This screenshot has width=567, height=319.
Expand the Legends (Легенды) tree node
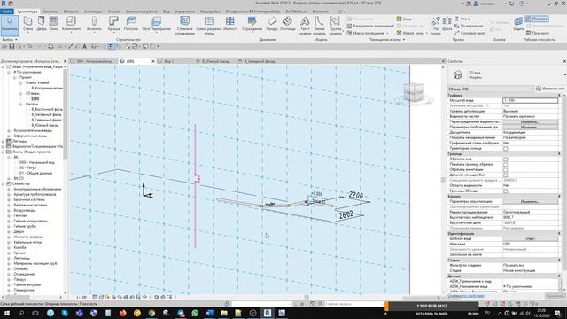(x=4, y=141)
